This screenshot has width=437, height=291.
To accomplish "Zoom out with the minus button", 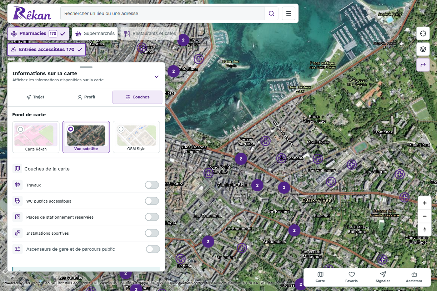I will click(x=425, y=216).
